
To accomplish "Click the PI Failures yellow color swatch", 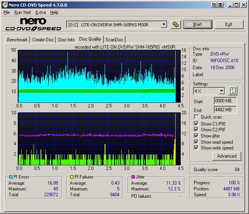I will point(72,177).
